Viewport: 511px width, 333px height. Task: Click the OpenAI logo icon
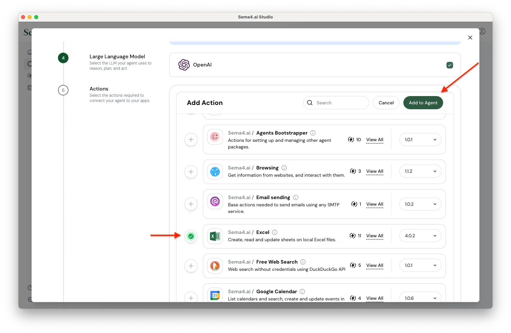pyautogui.click(x=184, y=65)
